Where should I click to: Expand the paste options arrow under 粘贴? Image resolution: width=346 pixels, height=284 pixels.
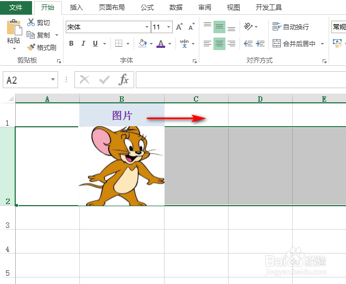[x=14, y=48]
